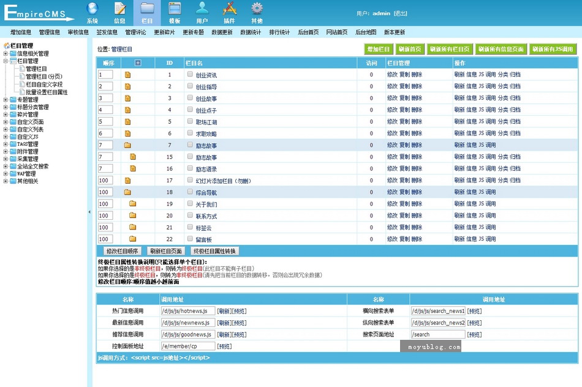Screen dimensions: 582x387
Task: Click the file icon in the 创业指导 row
Action: tap(127, 86)
